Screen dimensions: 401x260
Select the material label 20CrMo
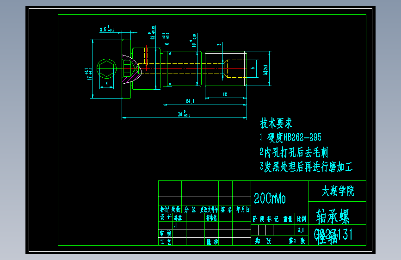click(x=270, y=198)
